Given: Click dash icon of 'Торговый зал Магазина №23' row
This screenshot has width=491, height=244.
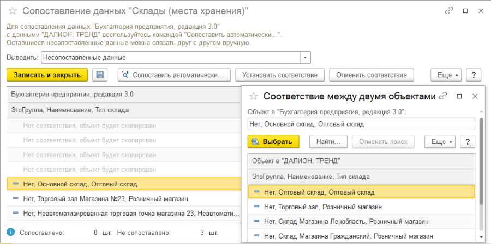Looking at the screenshot, I should coord(16,198).
